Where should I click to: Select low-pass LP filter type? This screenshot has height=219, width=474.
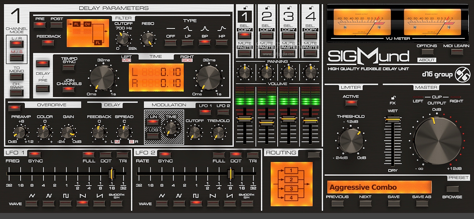coord(187,43)
